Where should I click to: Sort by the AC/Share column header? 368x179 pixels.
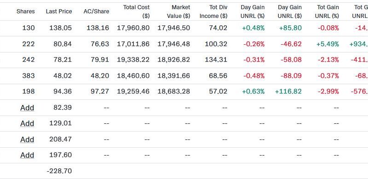click(x=96, y=12)
